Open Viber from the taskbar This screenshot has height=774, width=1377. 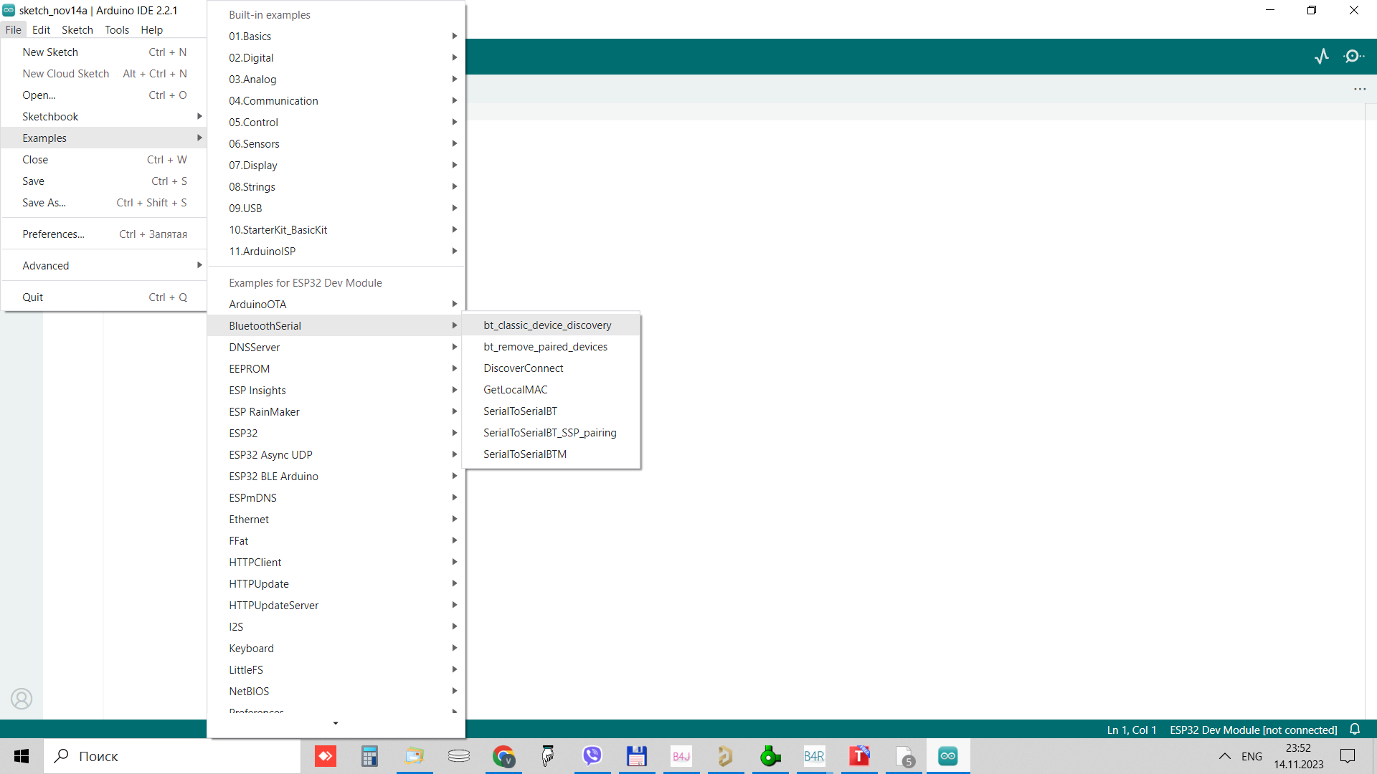coord(592,756)
